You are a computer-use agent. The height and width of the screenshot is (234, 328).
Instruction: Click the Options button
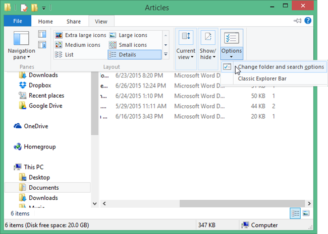(x=232, y=44)
